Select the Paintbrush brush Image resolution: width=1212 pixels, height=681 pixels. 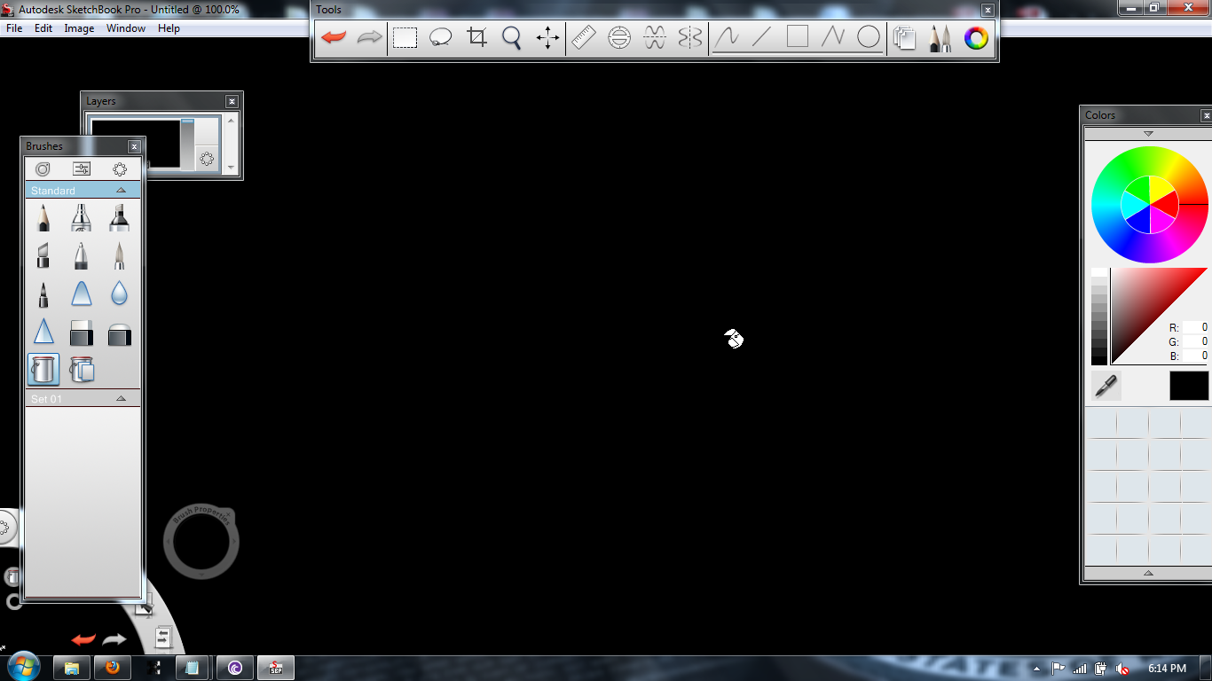(x=119, y=255)
